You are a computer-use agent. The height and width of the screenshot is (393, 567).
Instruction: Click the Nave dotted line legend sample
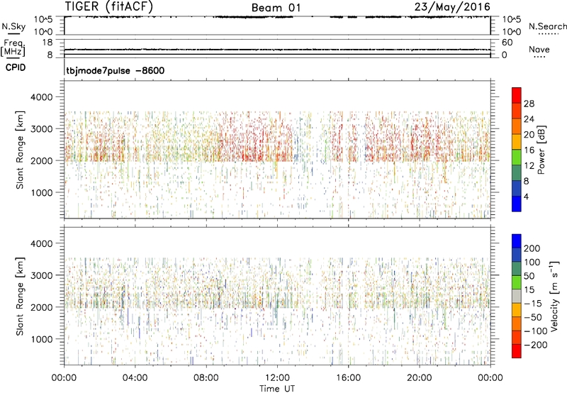click(539, 57)
